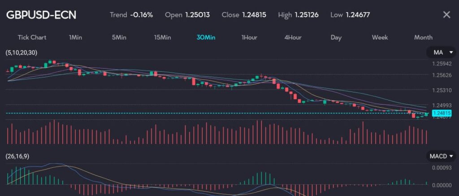Click the current price tag 1.24815
459x196 pixels.
coord(441,113)
